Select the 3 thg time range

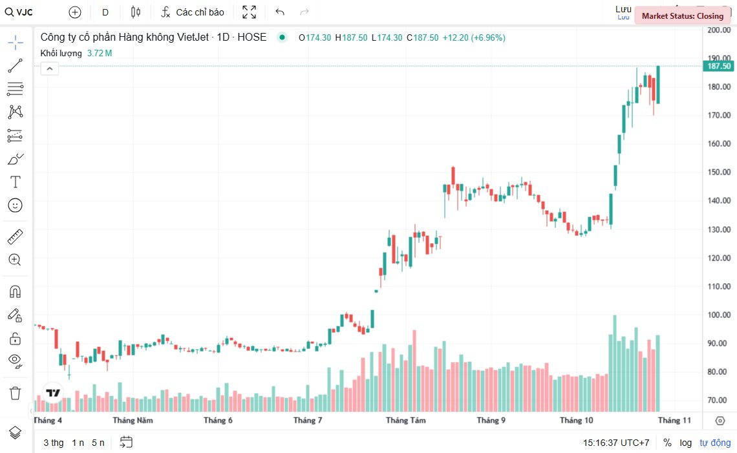click(x=54, y=443)
